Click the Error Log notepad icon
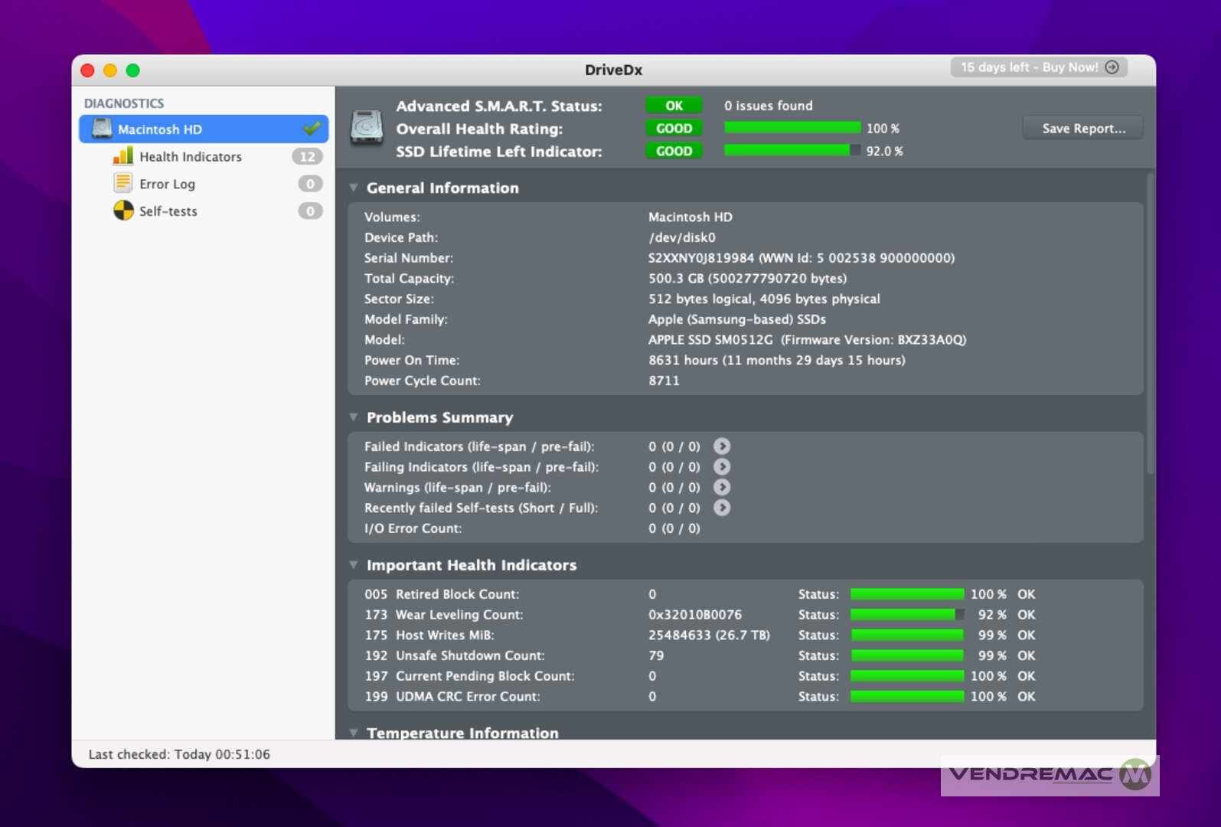The width and height of the screenshot is (1221, 827). click(x=122, y=184)
